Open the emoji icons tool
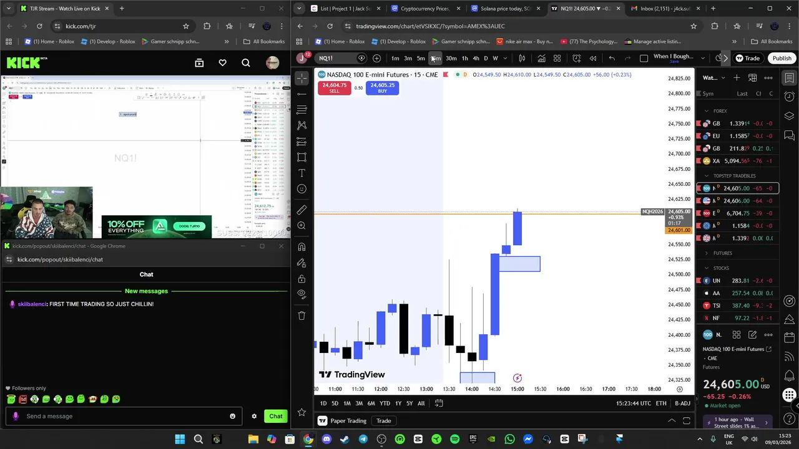 point(301,189)
